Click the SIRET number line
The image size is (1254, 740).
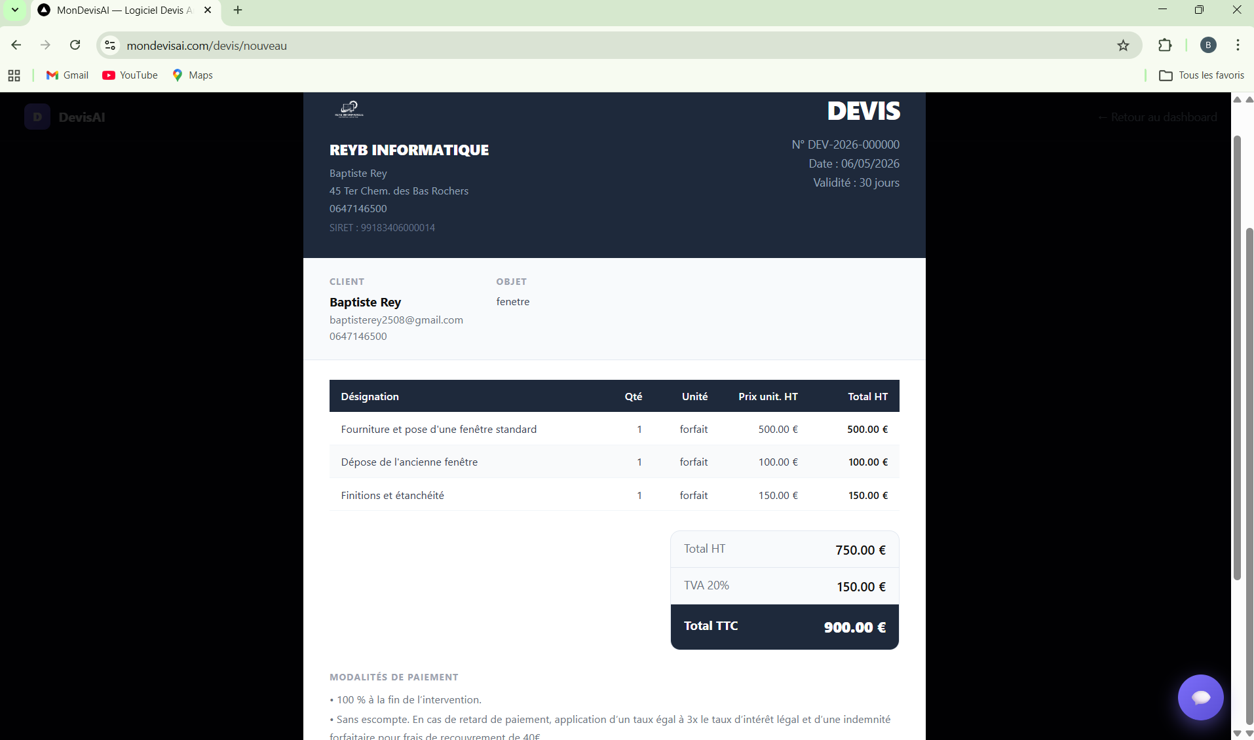coord(382,227)
